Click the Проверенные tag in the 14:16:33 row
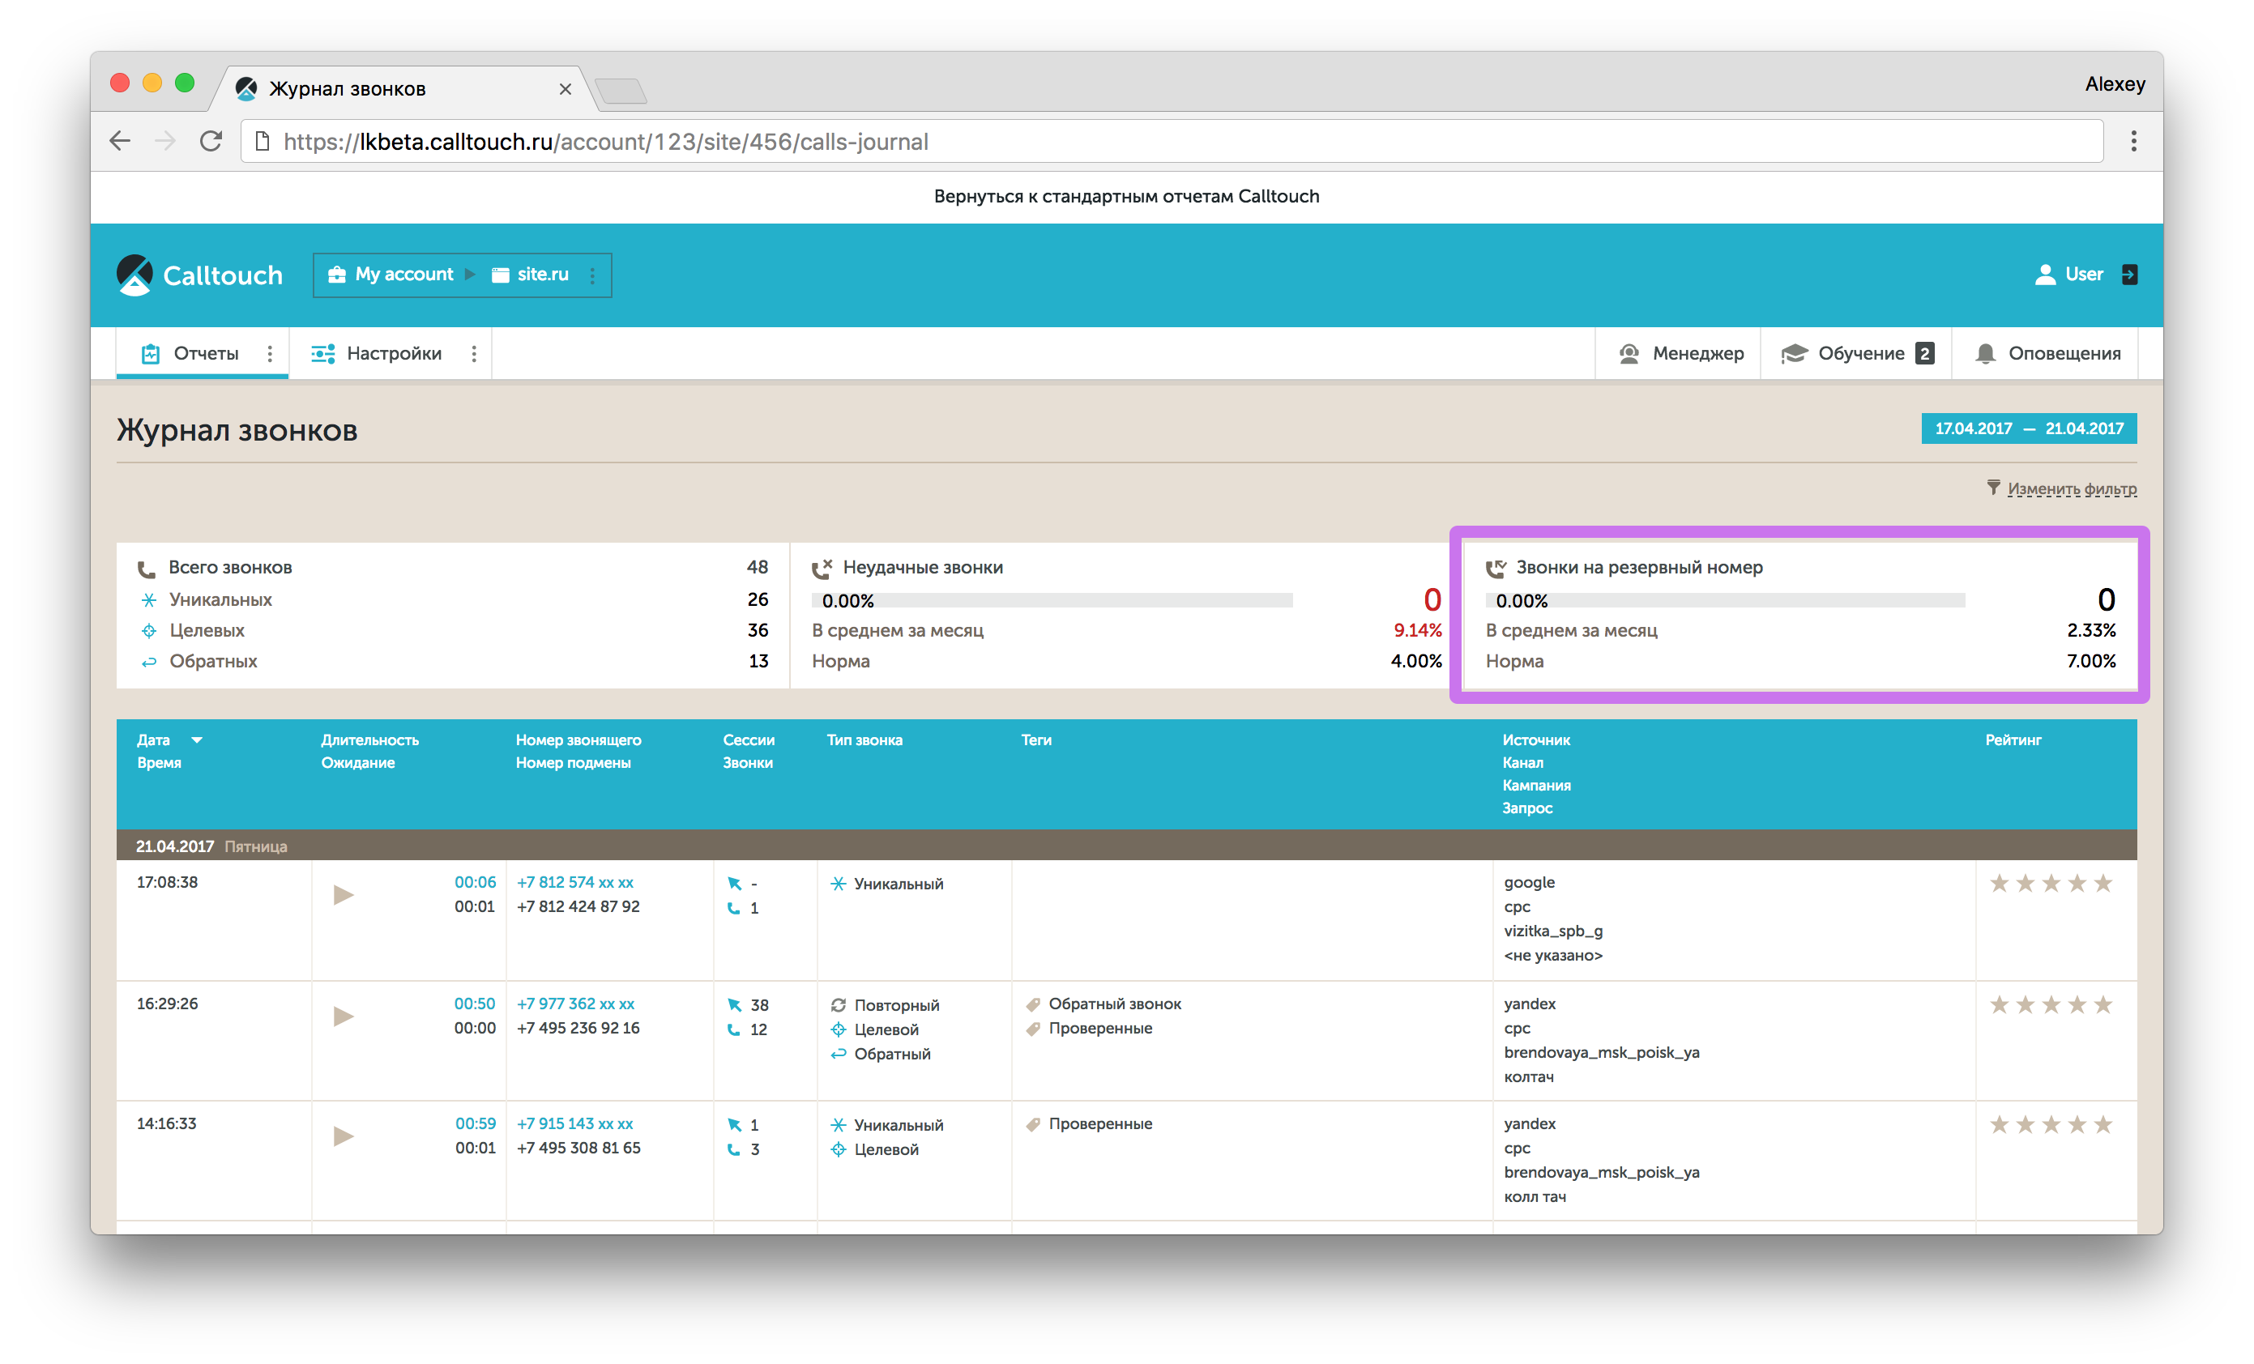This screenshot has width=2254, height=1364. (1099, 1123)
